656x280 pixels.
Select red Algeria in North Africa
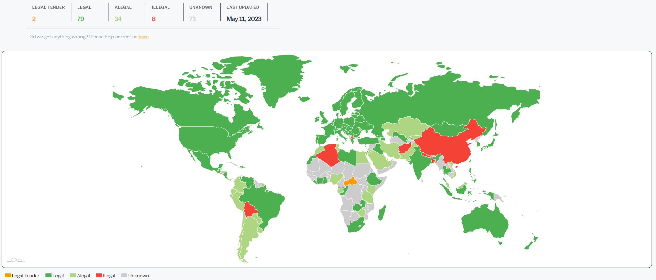328,155
